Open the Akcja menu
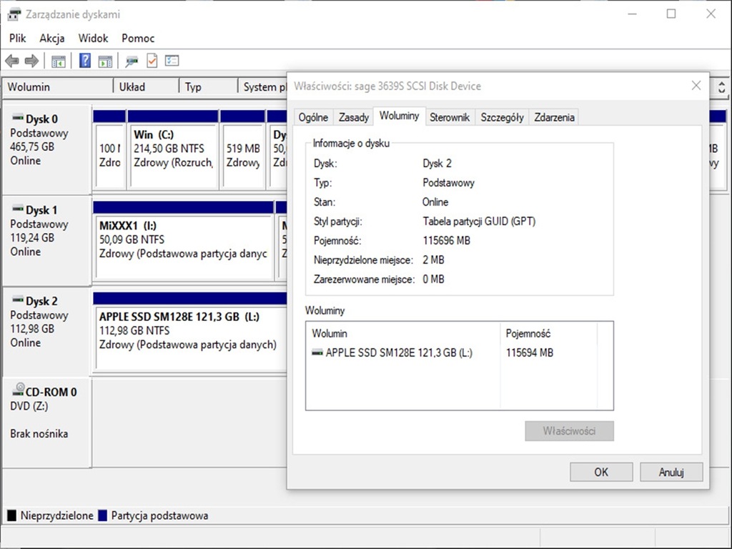Viewport: 732px width, 549px height. (52, 39)
